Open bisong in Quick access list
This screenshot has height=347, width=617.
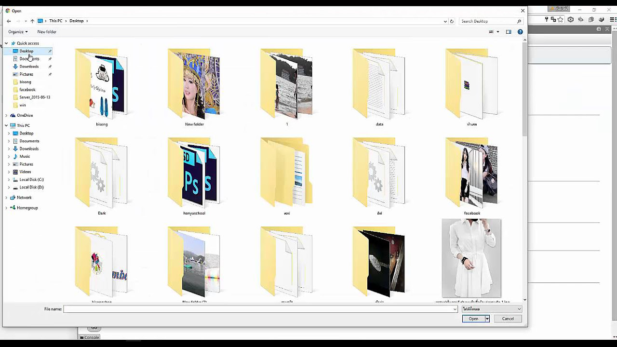coord(25,82)
